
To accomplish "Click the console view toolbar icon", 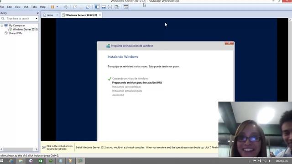I will pyautogui.click(x=126, y=7).
